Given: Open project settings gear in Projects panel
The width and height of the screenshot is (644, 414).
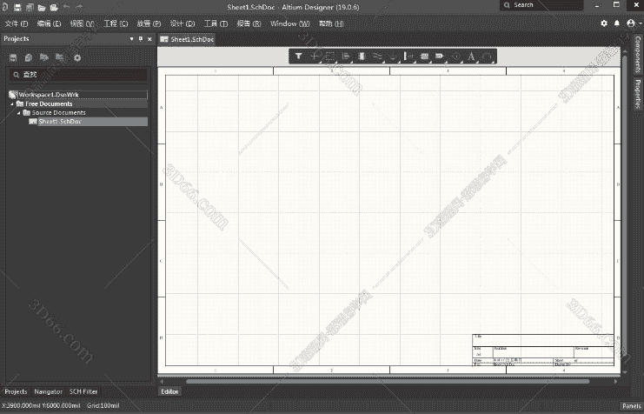Looking at the screenshot, I should pyautogui.click(x=76, y=57).
